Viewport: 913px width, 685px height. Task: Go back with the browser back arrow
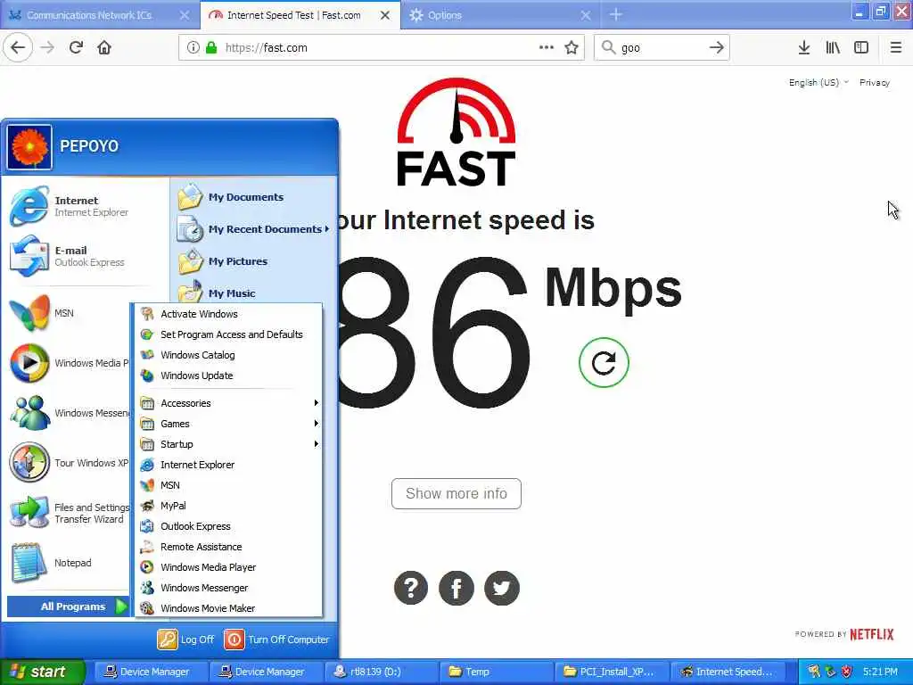(x=18, y=48)
